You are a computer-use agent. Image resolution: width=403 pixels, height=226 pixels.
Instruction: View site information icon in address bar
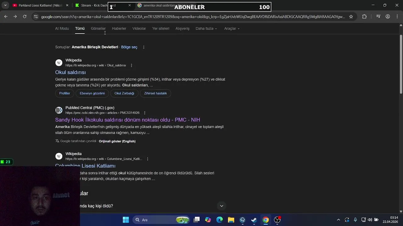[x=36, y=17]
